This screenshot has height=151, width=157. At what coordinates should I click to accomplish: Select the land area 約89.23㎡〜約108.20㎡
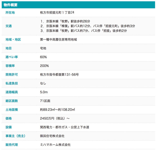pos(58,110)
